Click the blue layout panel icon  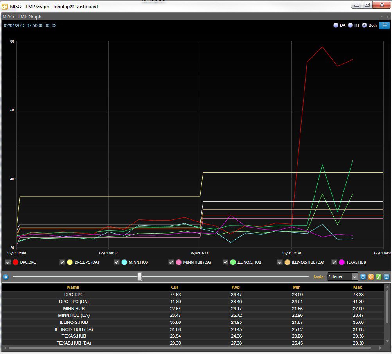[386, 277]
